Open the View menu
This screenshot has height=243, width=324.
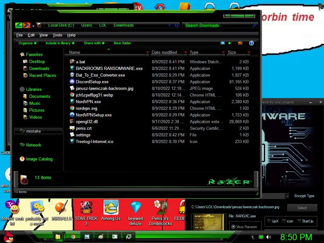click(44, 35)
